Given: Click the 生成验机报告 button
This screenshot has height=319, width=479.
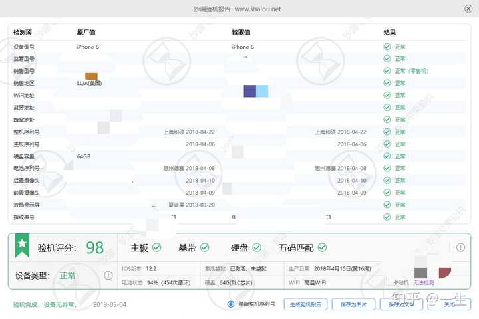Looking at the screenshot, I should point(305,304).
